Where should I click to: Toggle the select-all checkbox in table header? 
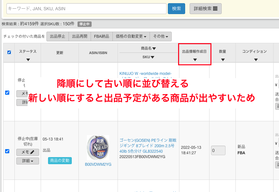point(9,52)
